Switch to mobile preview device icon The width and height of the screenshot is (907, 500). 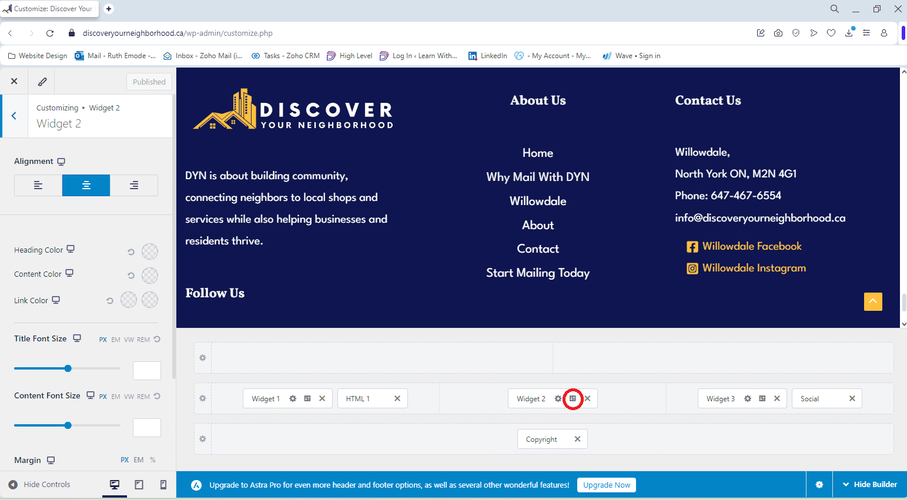pyautogui.click(x=163, y=485)
